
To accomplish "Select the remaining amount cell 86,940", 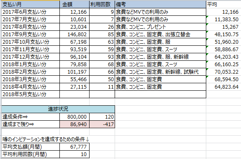I will [74, 124].
